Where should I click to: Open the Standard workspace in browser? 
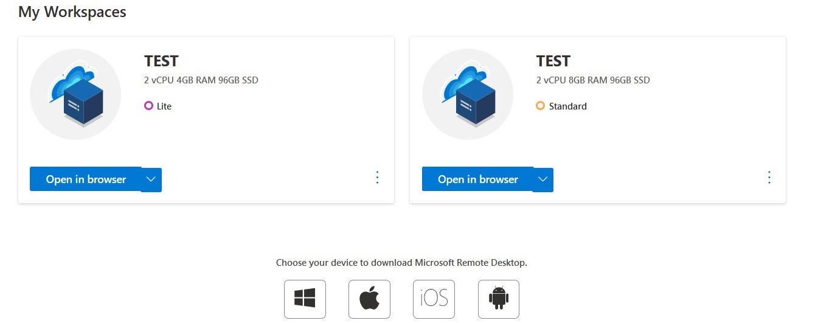477,179
